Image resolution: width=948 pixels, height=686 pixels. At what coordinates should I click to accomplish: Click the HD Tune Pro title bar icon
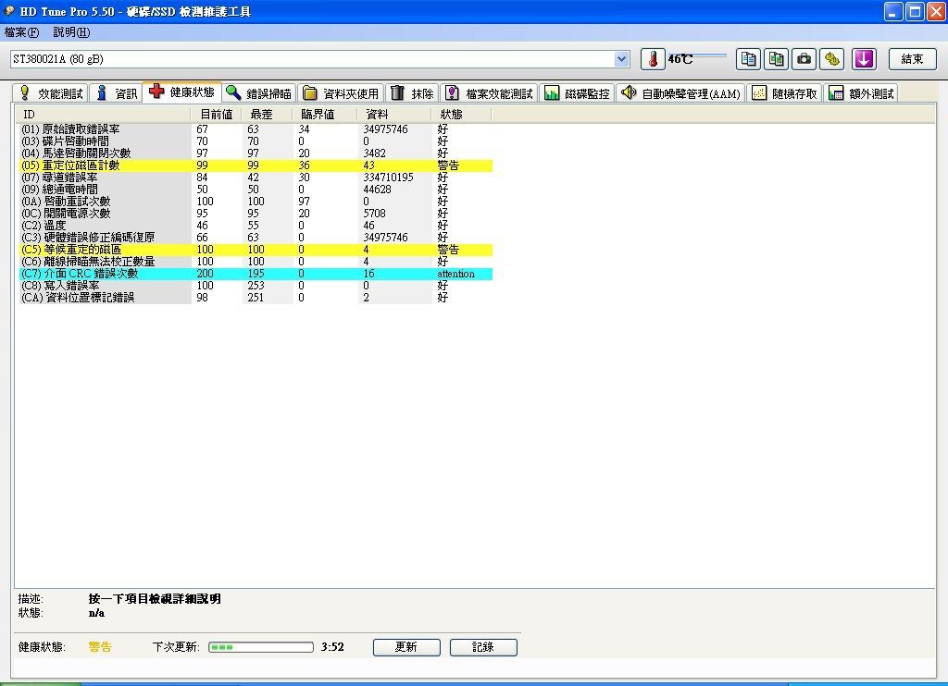(x=9, y=11)
